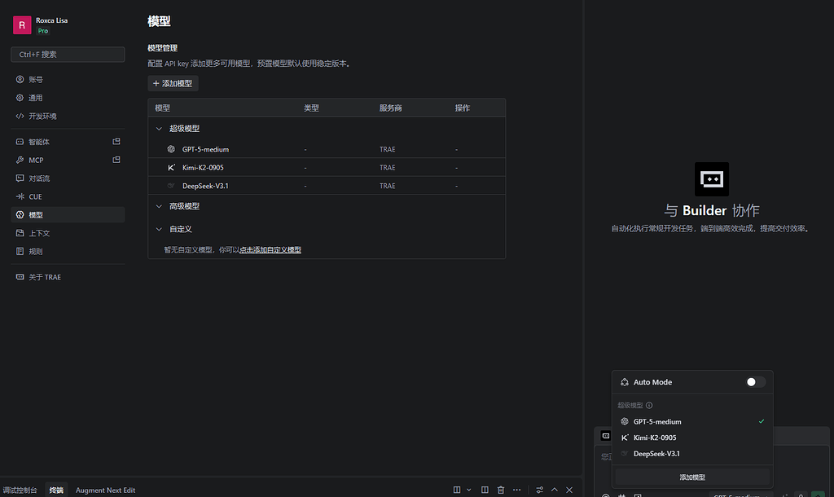The height and width of the screenshot is (497, 834).
Task: Click the 添加模型 button above the table
Action: click(x=173, y=84)
